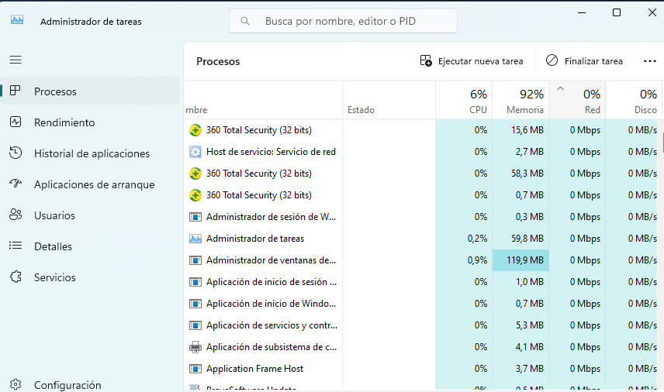The height and width of the screenshot is (392, 664).
Task: Click icon of 360 Total Security using 58,3 MB
Action: pyautogui.click(x=195, y=174)
